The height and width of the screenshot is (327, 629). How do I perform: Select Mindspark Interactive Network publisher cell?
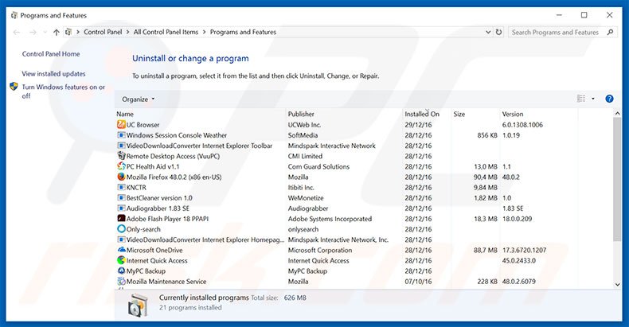click(x=331, y=146)
